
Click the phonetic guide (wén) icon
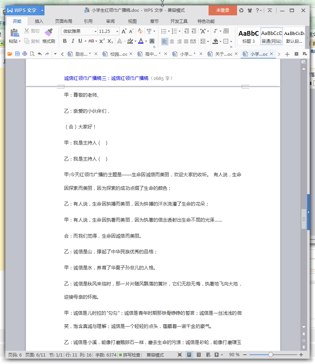(149, 31)
